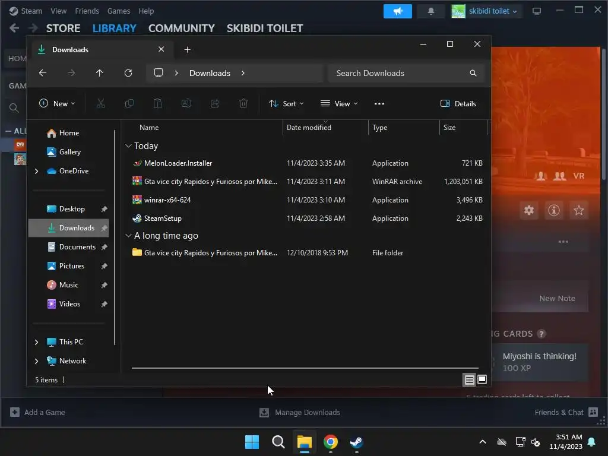
Task: Click the Paste clipboard icon
Action: pyautogui.click(x=158, y=103)
